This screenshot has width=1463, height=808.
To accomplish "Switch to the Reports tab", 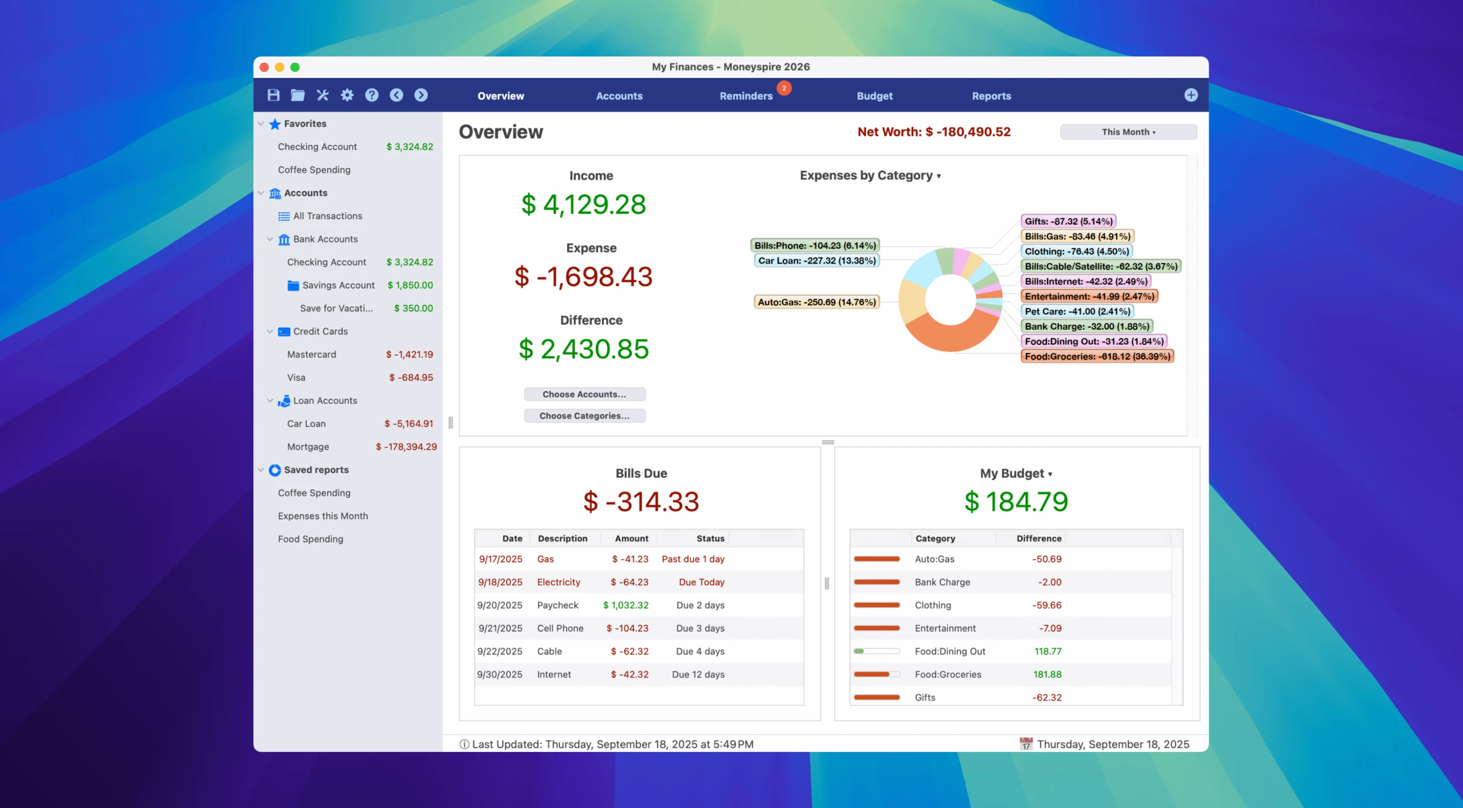I will coord(991,96).
